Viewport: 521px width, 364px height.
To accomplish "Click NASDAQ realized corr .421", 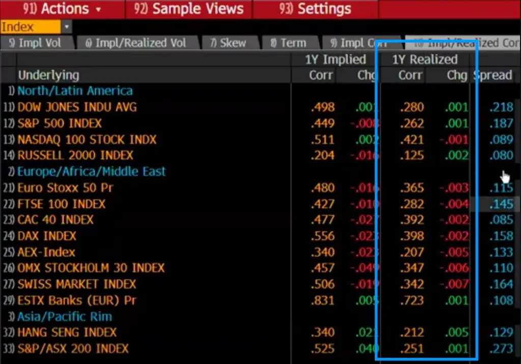I will [412, 139].
